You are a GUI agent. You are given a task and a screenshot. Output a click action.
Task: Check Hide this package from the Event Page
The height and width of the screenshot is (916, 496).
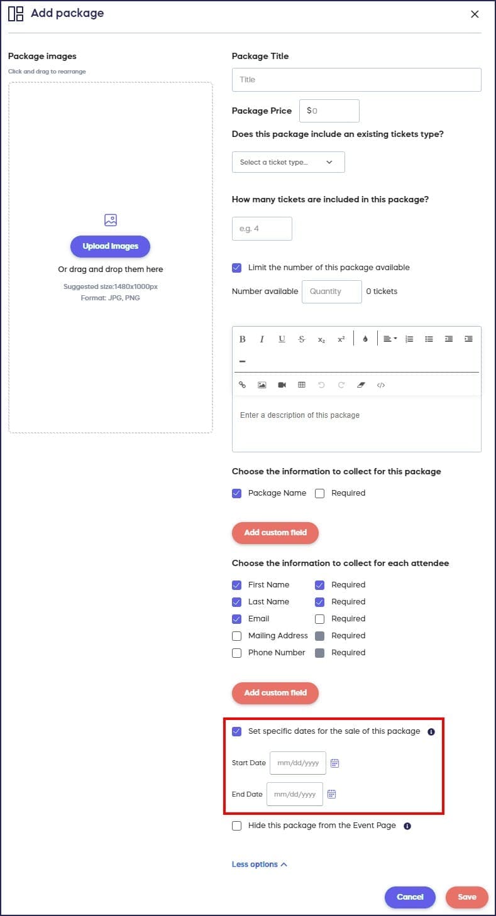coord(237,826)
